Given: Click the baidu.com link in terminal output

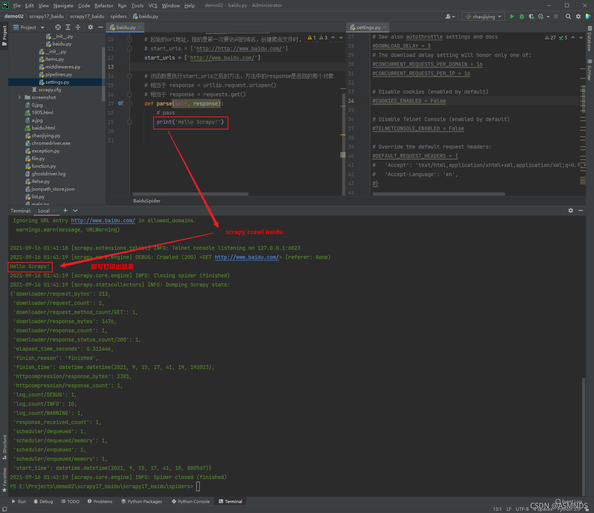Looking at the screenshot, I should coord(247,257).
